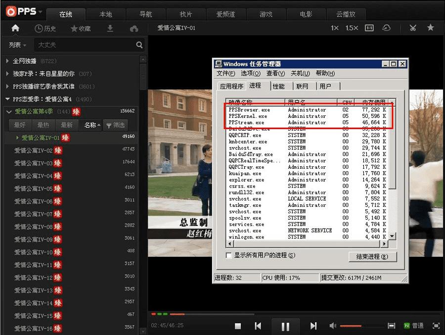Open the 电影 tab

click(x=306, y=14)
